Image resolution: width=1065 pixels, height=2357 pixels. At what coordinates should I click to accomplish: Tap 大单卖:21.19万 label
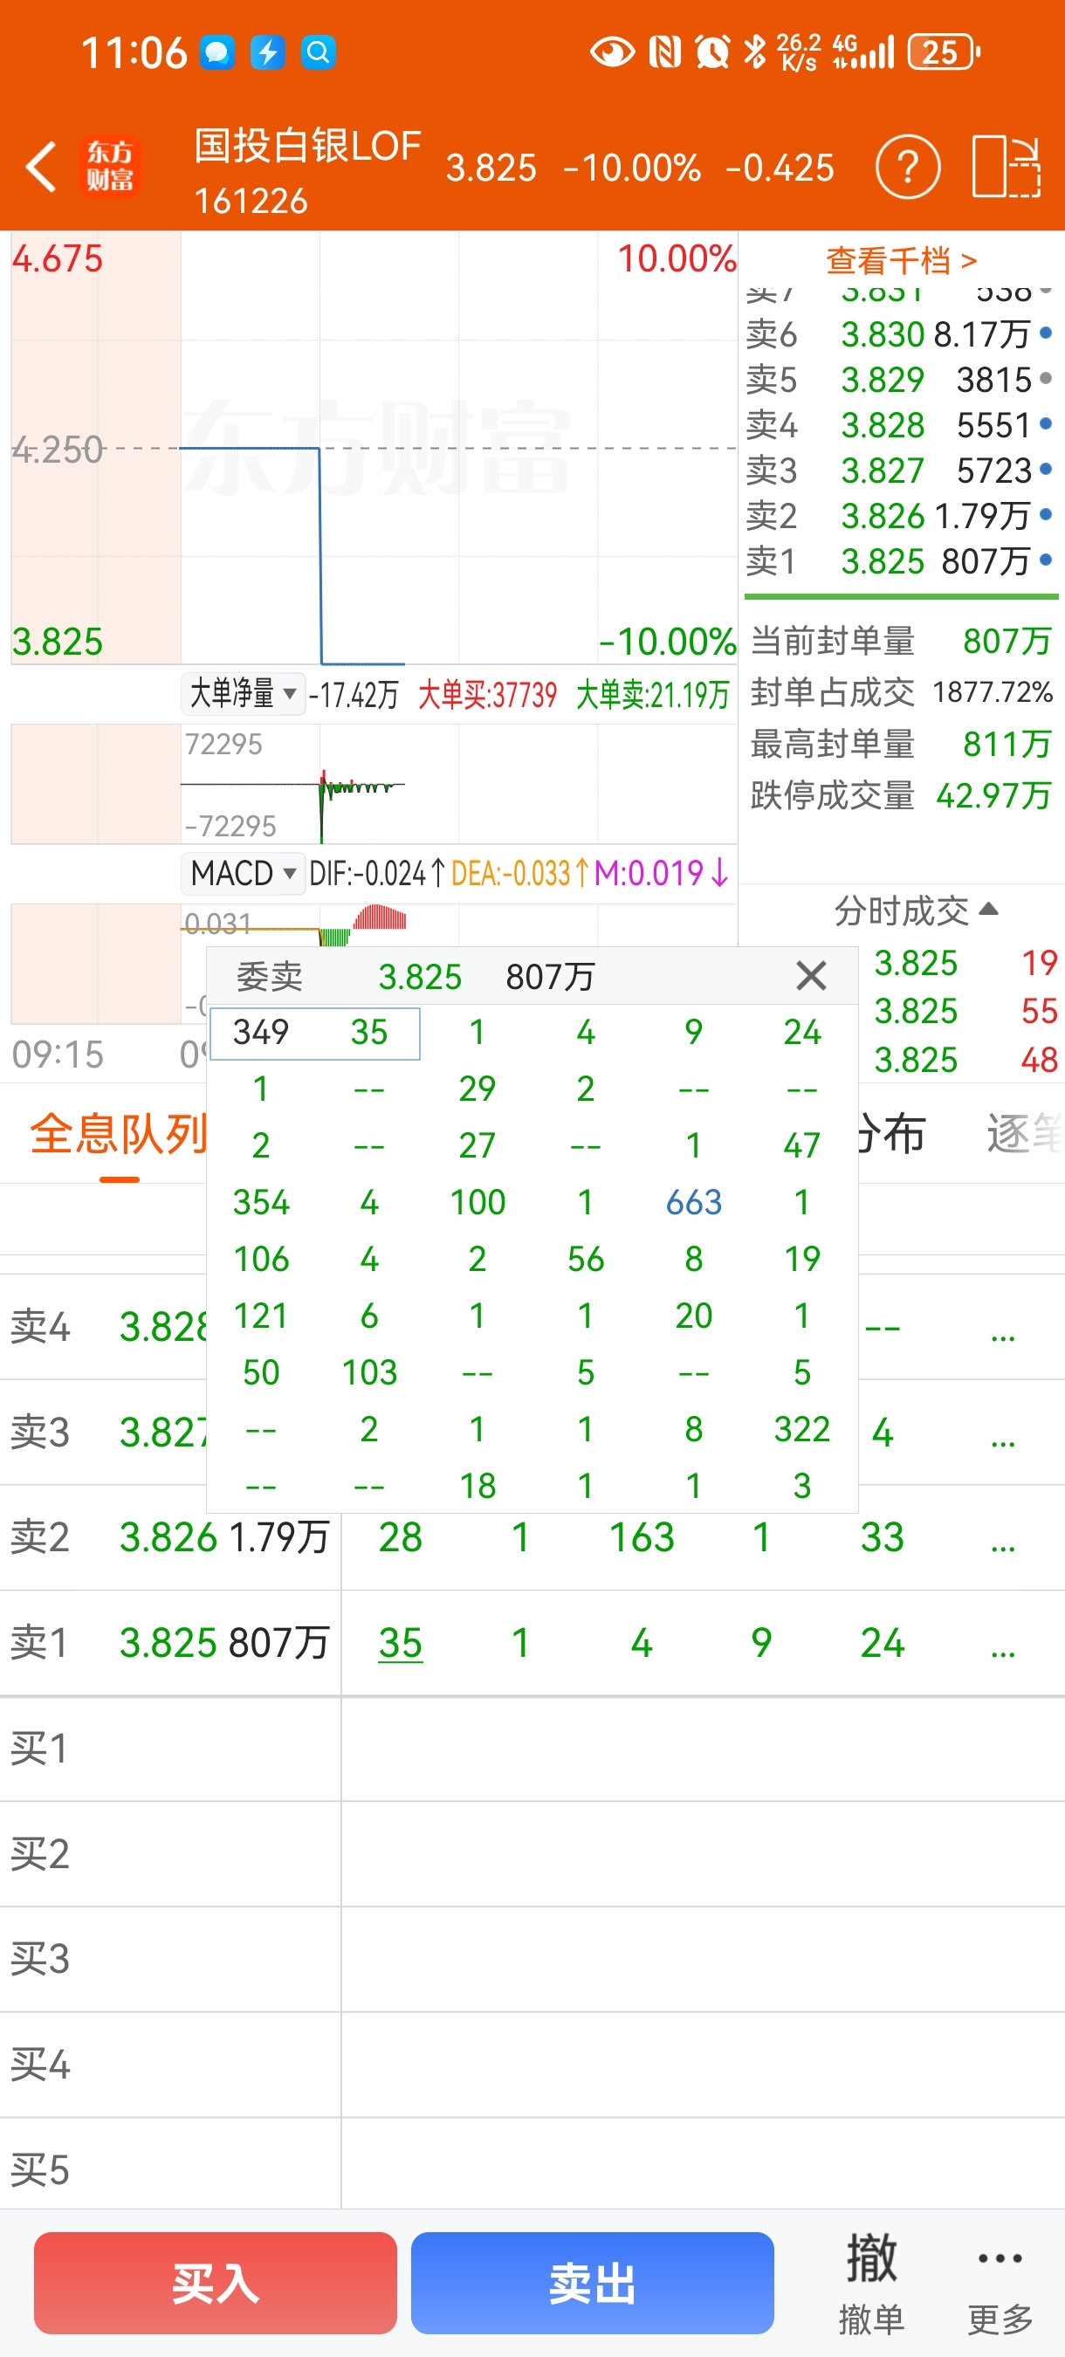[652, 695]
